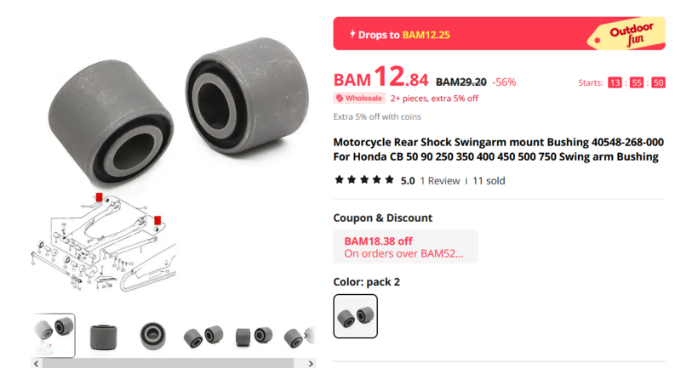Select the fourth thumbnail with two bushings

point(203,337)
